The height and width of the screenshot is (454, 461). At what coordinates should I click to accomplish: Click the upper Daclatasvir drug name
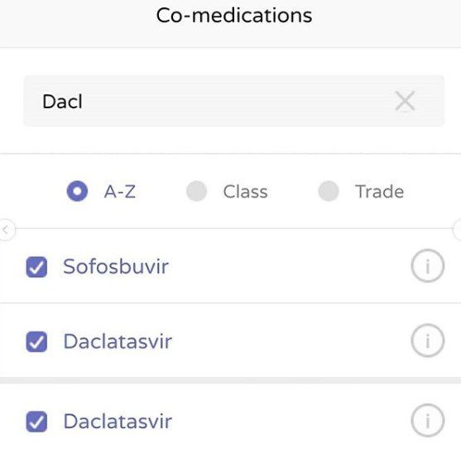pos(118,342)
